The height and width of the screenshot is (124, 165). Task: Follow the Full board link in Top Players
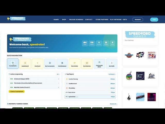click(x=112, y=74)
